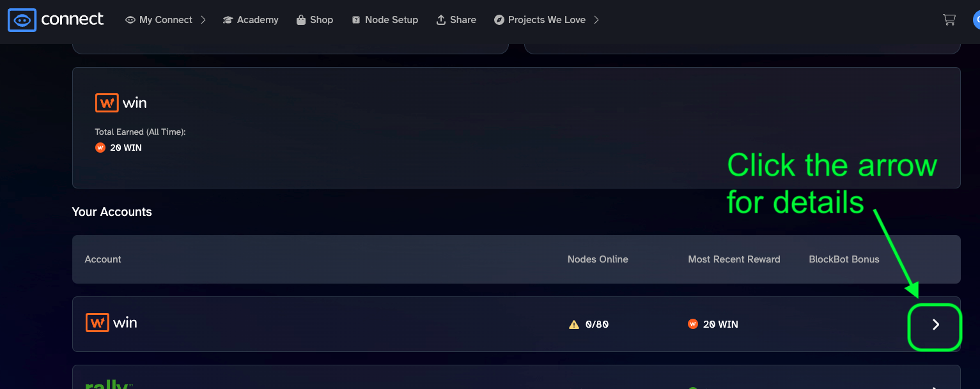Click the Account column header
The width and height of the screenshot is (980, 389).
tap(103, 259)
